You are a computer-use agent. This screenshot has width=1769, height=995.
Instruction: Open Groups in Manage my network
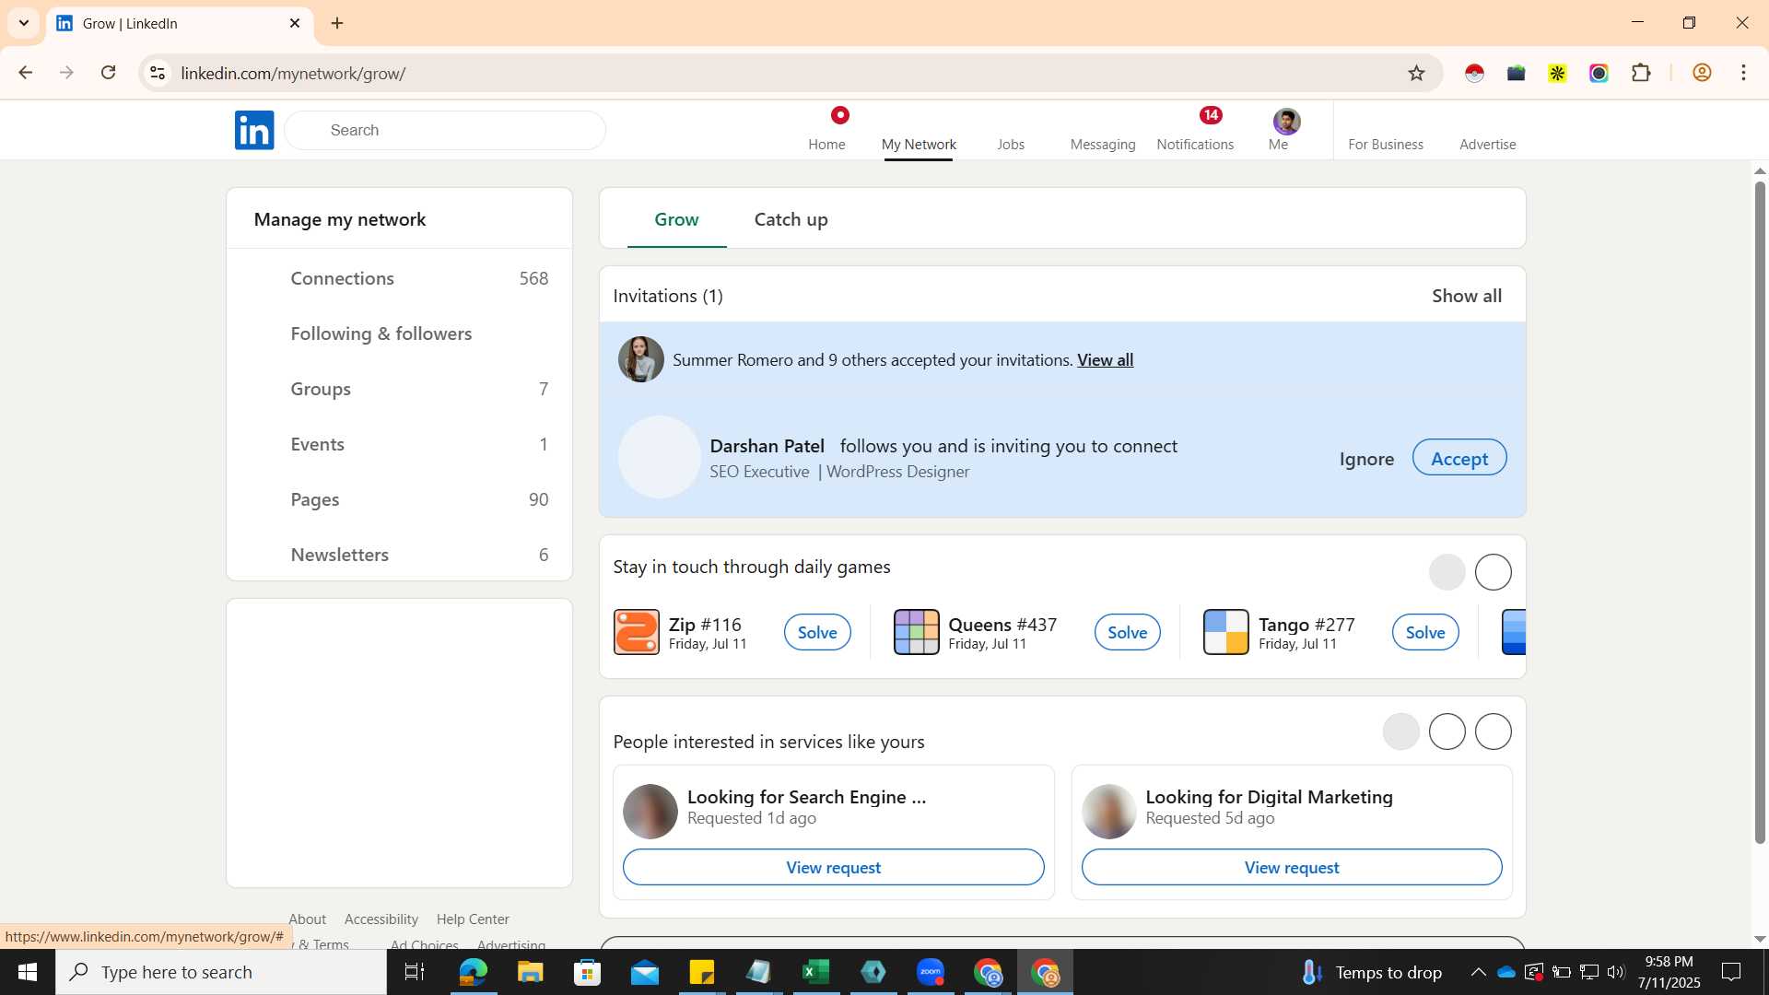400,389
